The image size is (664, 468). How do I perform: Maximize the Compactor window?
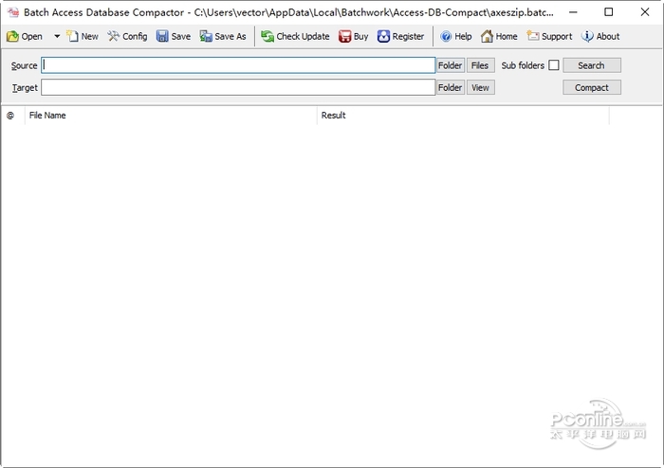coord(609,12)
